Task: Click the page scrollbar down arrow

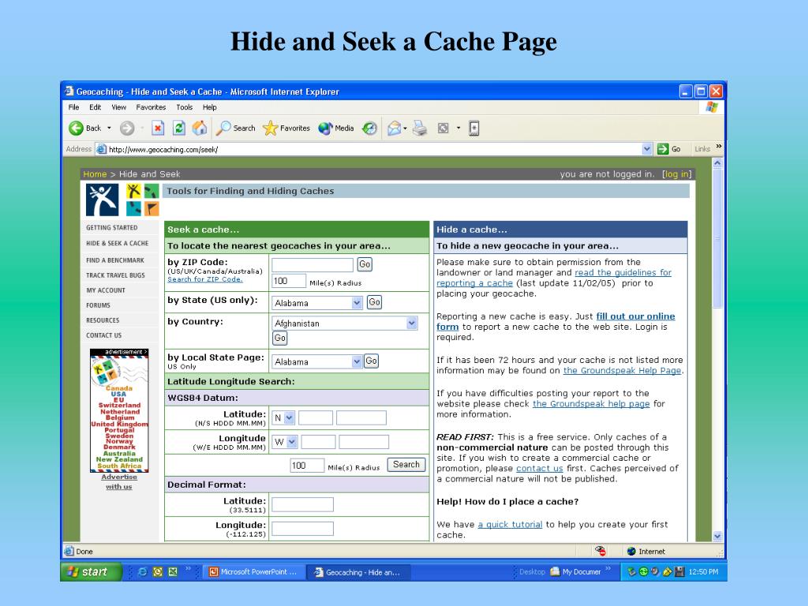Action: point(717,536)
